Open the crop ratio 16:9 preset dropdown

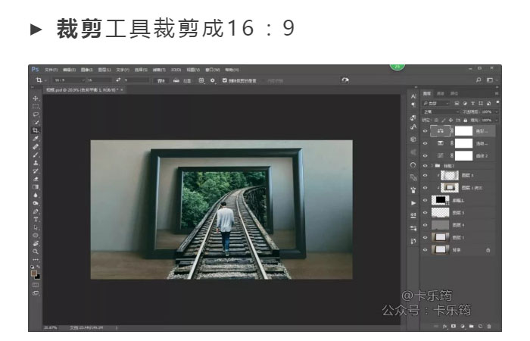[x=69, y=80]
